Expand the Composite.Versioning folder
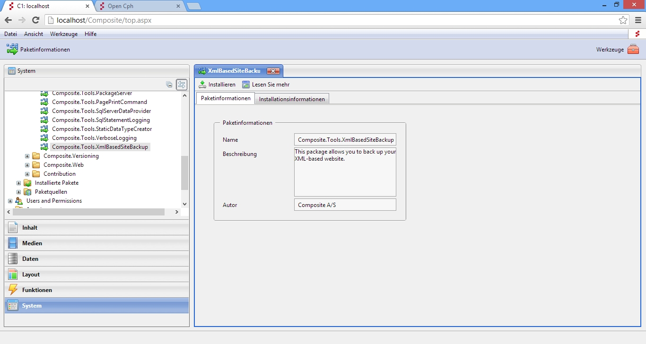646x344 pixels. 27,156
